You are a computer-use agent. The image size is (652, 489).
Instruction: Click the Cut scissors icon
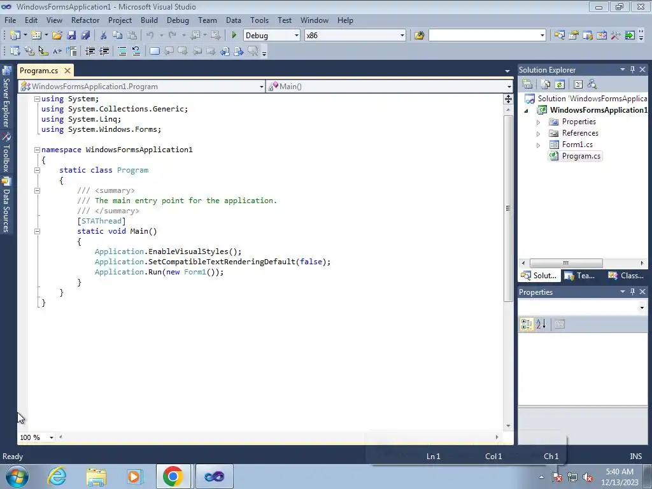103,36
